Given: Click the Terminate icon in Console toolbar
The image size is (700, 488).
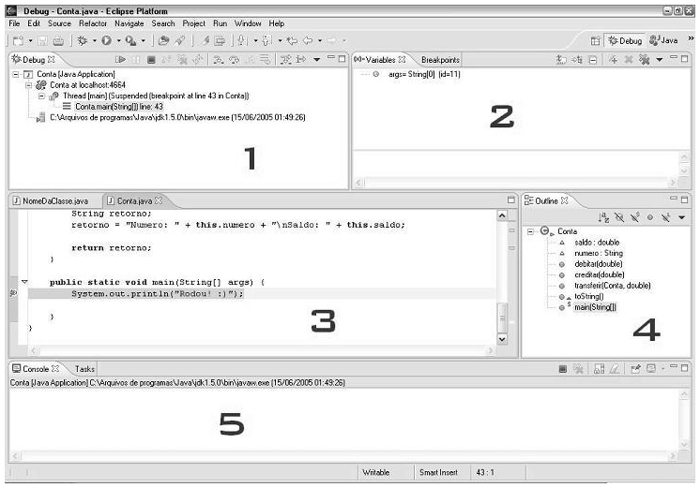Looking at the screenshot, I should (563, 369).
